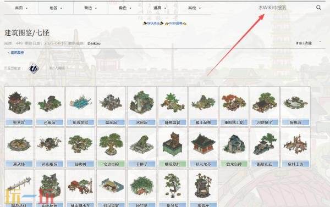Open the dark rock shrine card in last row
The height and width of the screenshot is (207, 330).
coord(204,188)
